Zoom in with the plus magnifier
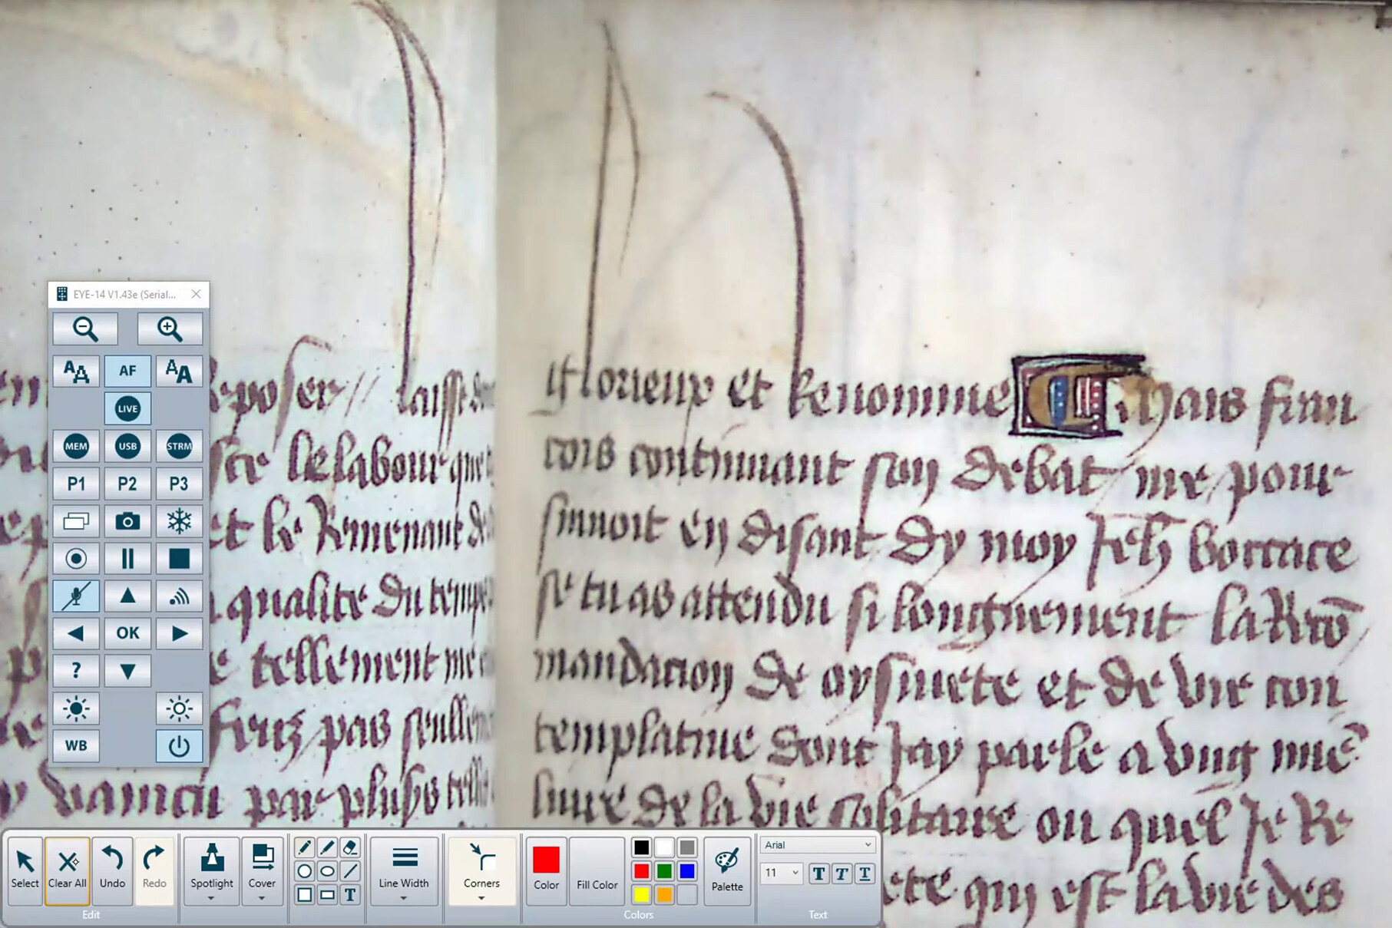Image resolution: width=1392 pixels, height=928 pixels. point(170,329)
